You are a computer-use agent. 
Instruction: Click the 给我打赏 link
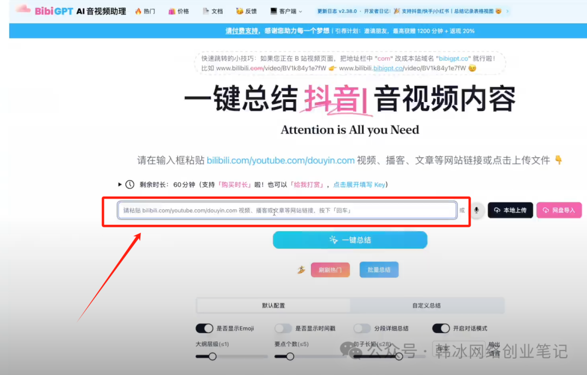click(307, 185)
